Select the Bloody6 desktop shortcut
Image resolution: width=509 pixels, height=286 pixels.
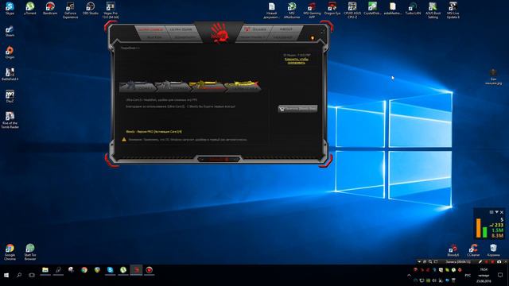453,251
